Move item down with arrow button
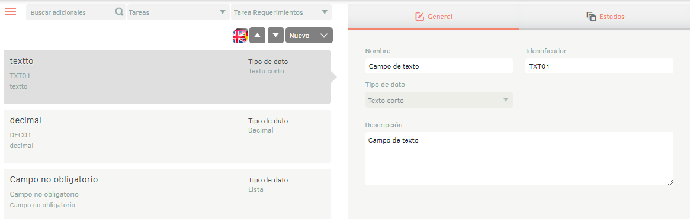Image resolution: width=690 pixels, height=219 pixels. [276, 35]
